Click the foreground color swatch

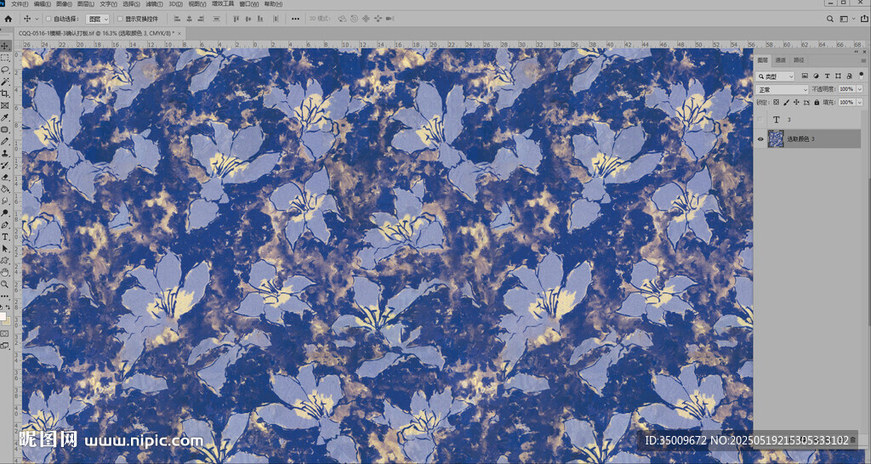point(3,317)
